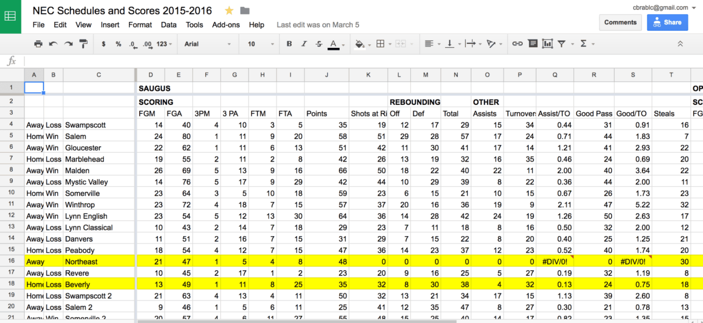Open the Tools menu

tap(194, 25)
